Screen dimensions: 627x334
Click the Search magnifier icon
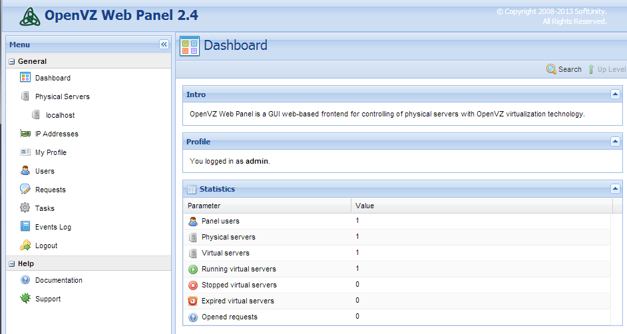(x=551, y=69)
